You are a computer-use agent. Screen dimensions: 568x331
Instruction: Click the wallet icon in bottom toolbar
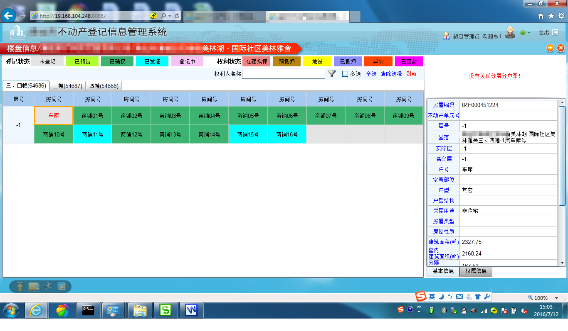(34, 286)
